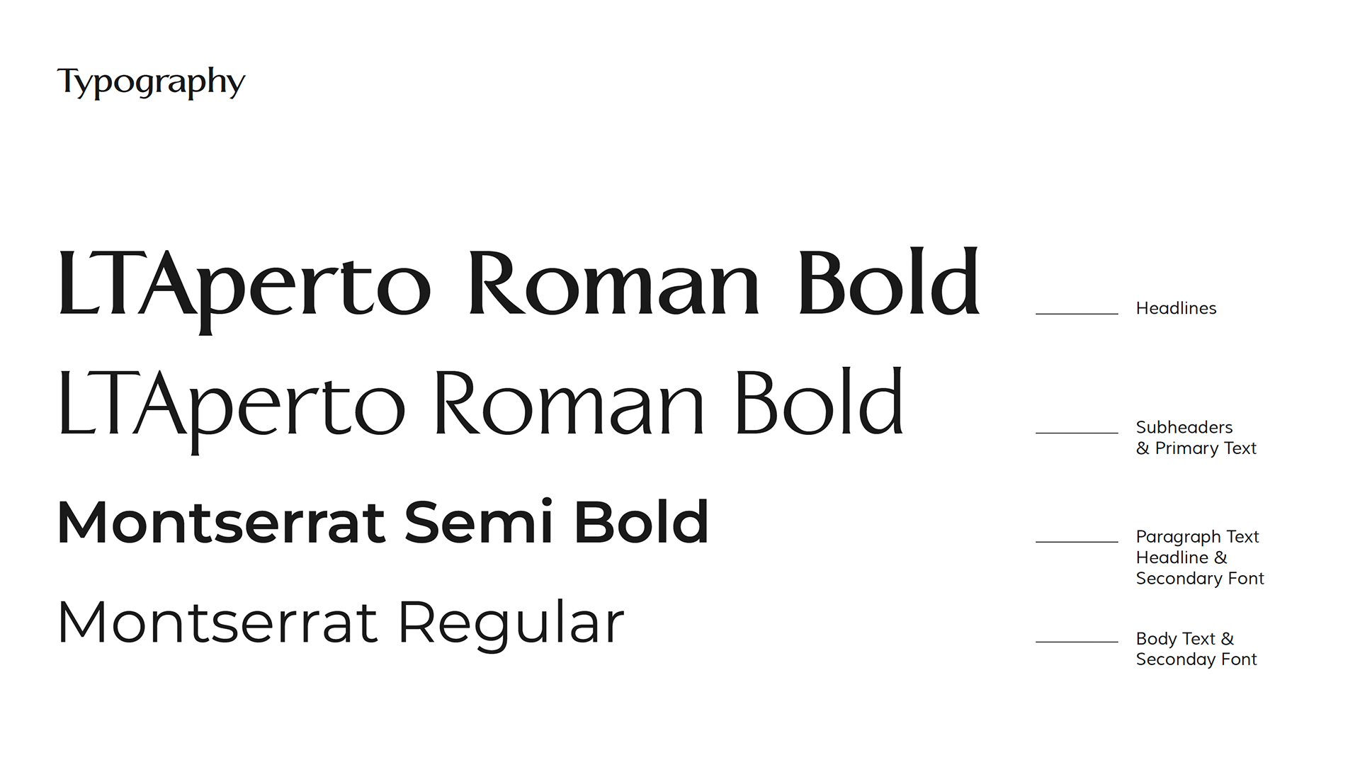Screen dimensions: 1360x765
Task: Click the word Roman in the light sample
Action: coord(568,404)
